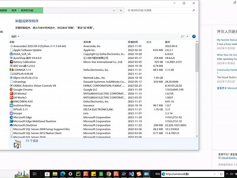Open the 组织 dropdown menu

pos(15,37)
